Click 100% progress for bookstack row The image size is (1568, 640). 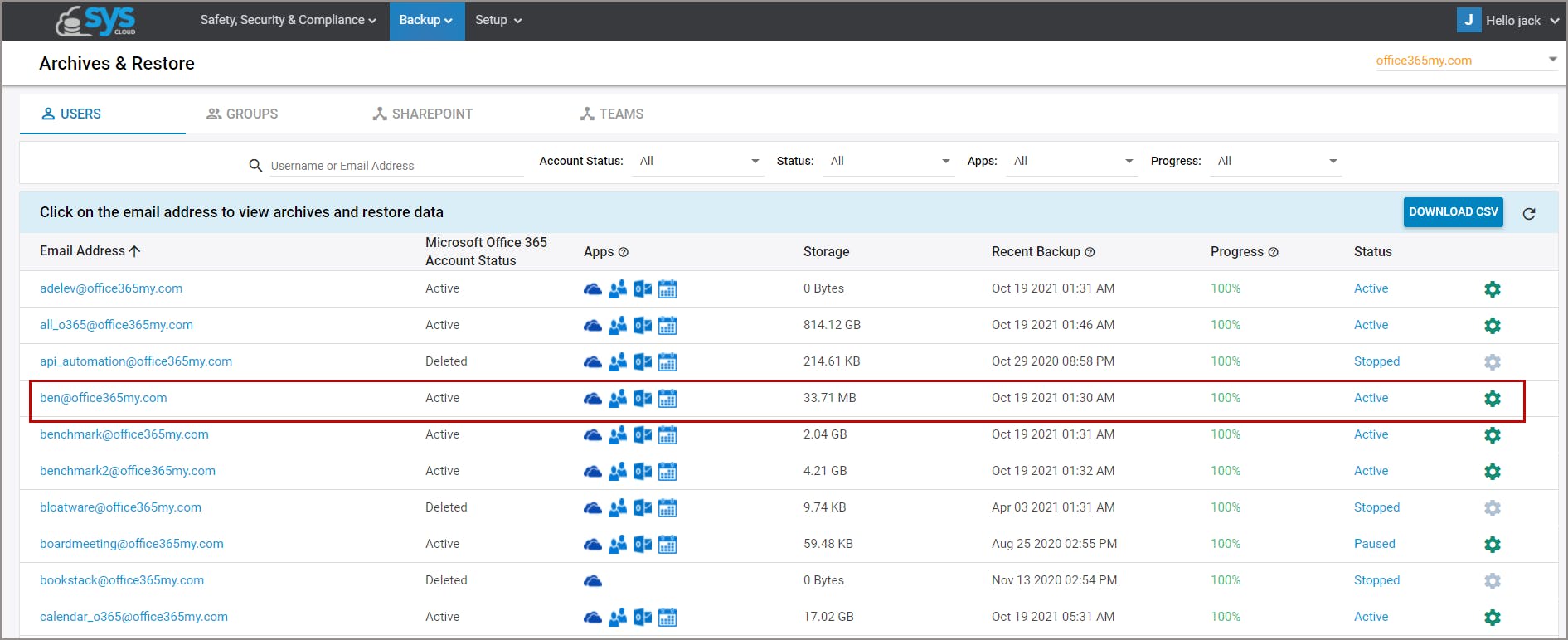pyautogui.click(x=1226, y=580)
